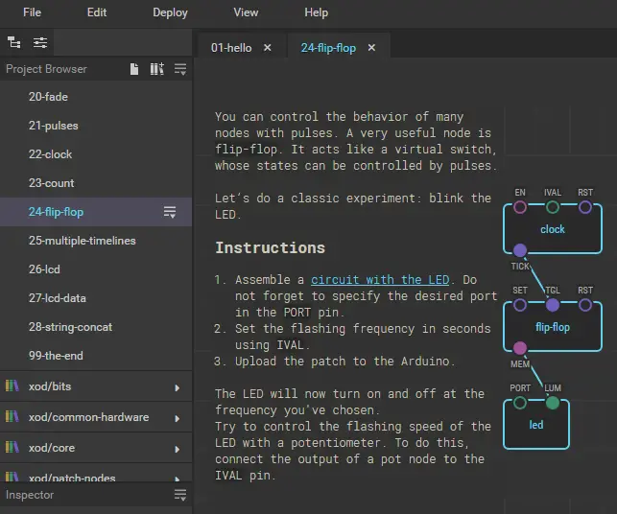Click the LUM pin on the led node
Image resolution: width=617 pixels, height=514 pixels.
(553, 403)
